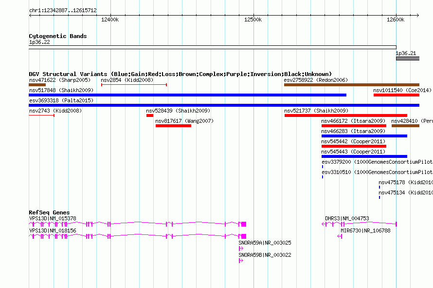433x288 pixels.
Task: Select the 1p36.21 gray cytogenetic band
Action: point(408,58)
